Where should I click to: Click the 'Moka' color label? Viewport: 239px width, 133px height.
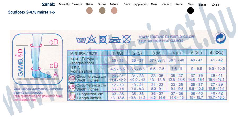[x=154, y=4]
